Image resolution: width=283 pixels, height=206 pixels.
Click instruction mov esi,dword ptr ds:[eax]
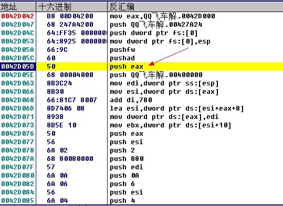click(x=164, y=92)
